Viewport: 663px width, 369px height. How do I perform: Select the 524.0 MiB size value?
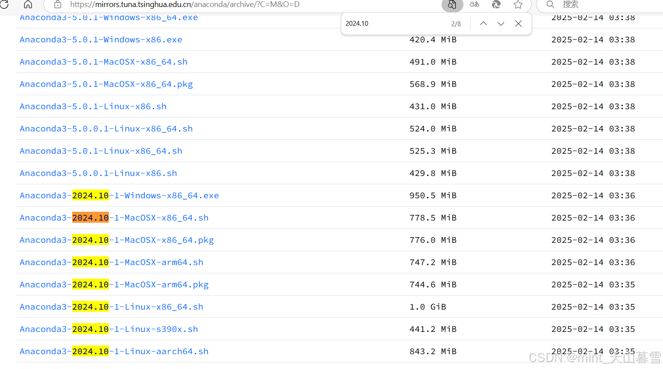click(433, 129)
